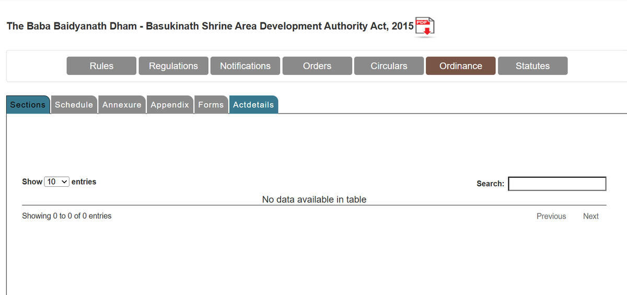Open the Appendix tab
The image size is (627, 295).
170,105
